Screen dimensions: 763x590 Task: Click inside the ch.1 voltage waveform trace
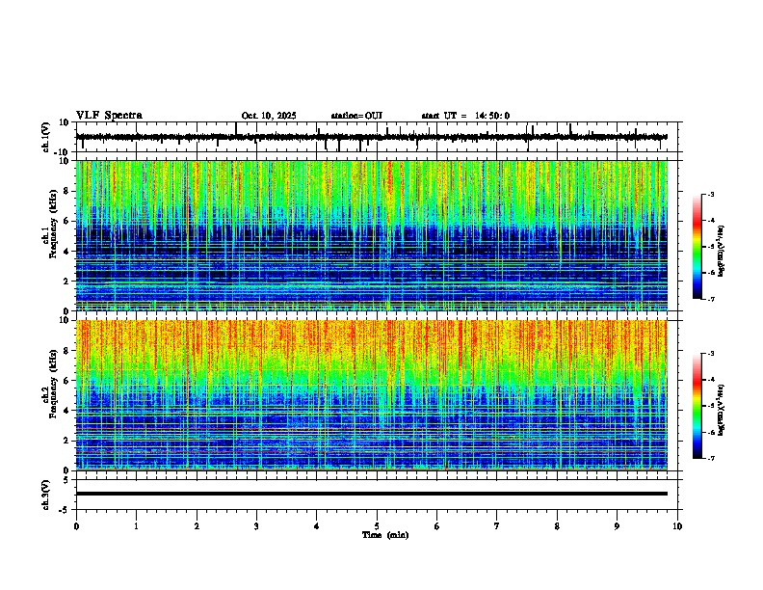[372, 137]
